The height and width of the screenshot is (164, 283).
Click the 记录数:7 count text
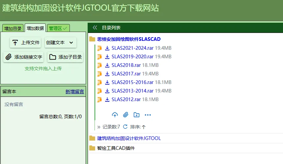click(111, 127)
